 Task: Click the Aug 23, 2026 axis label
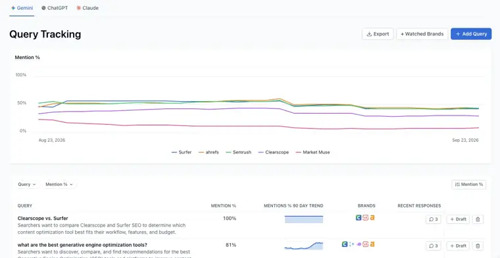pos(52,140)
